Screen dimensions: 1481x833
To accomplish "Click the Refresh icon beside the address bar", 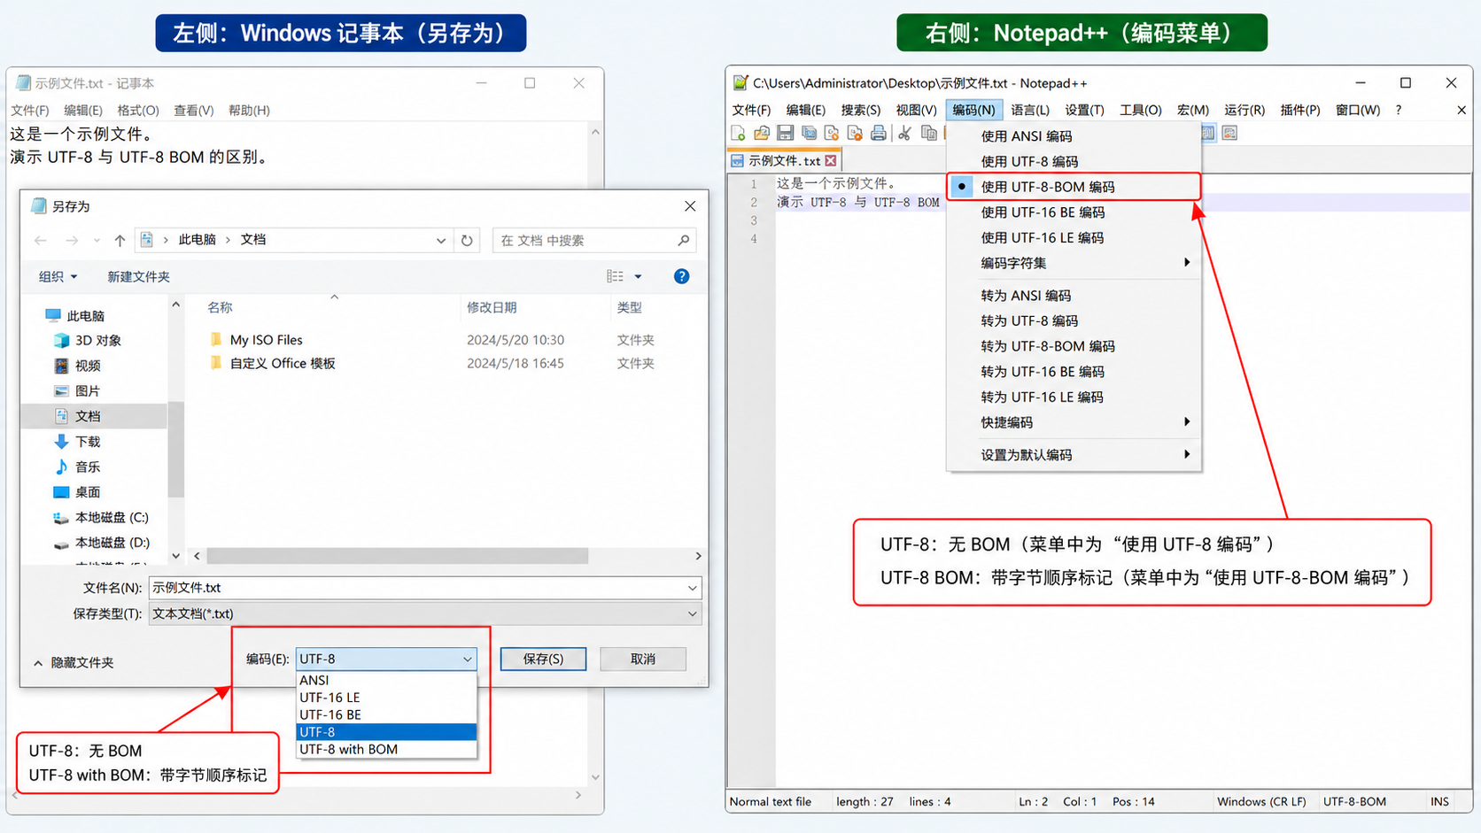I will (467, 240).
